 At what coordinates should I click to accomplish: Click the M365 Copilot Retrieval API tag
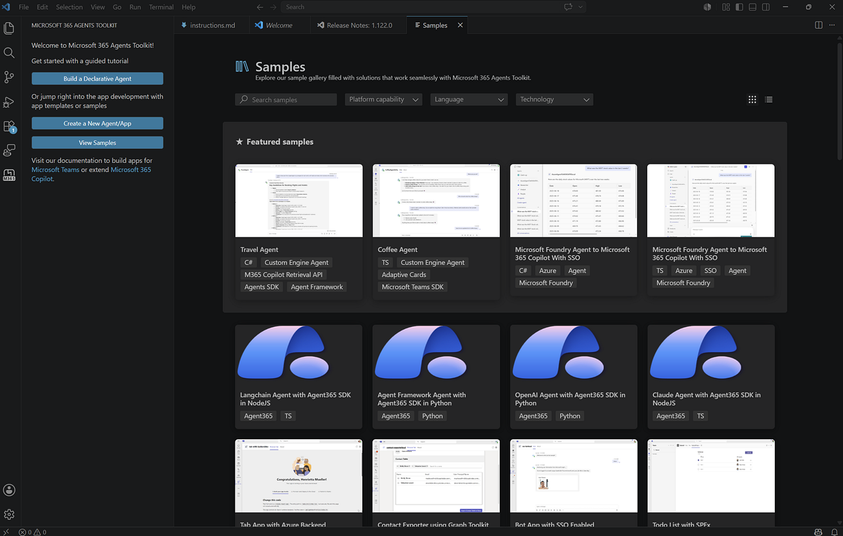[284, 274]
